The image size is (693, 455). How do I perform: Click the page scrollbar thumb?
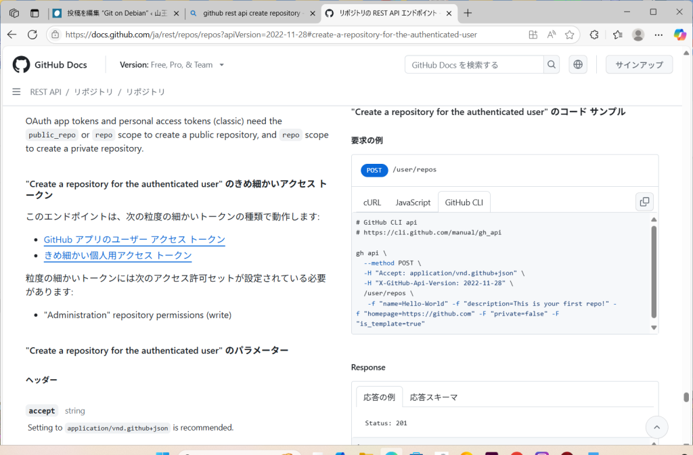(686, 397)
